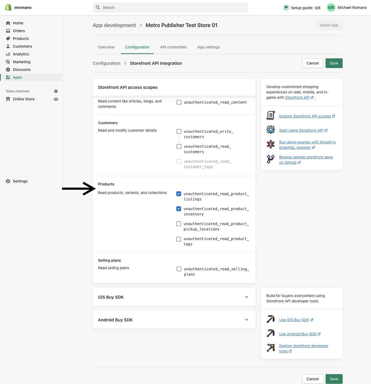Open Use Android Buy SDK link
The height and width of the screenshot is (384, 371).
tap(300, 334)
